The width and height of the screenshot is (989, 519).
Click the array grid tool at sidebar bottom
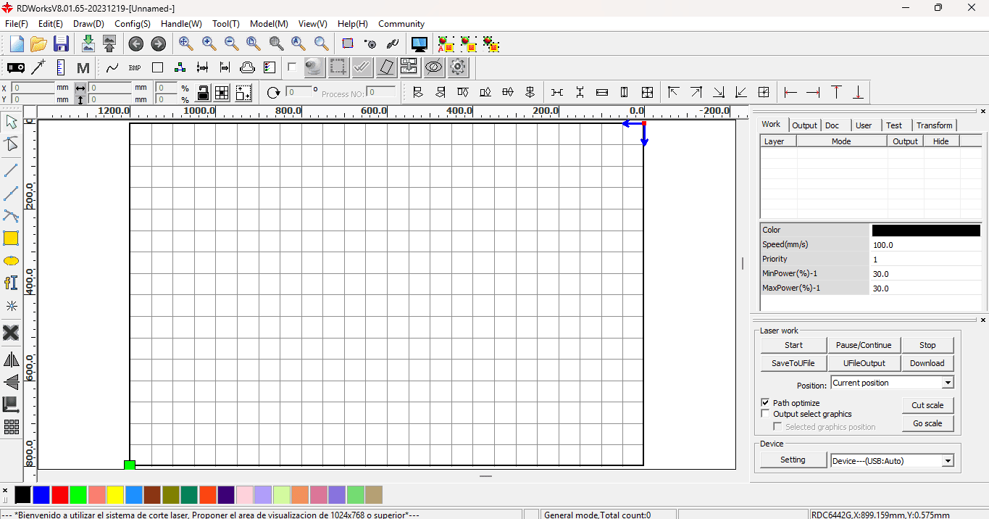[x=11, y=427]
